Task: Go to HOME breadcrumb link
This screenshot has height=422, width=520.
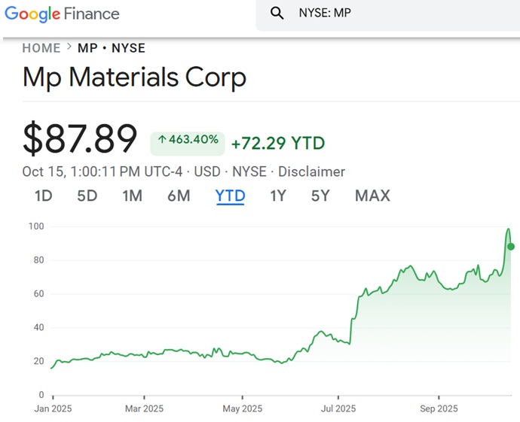Action: (41, 48)
